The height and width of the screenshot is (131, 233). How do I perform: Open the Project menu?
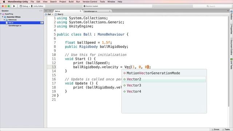pyautogui.click(x=63, y=1)
